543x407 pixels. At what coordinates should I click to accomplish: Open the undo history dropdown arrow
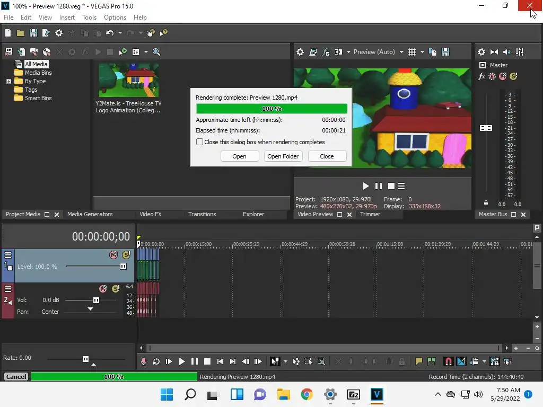click(x=120, y=33)
